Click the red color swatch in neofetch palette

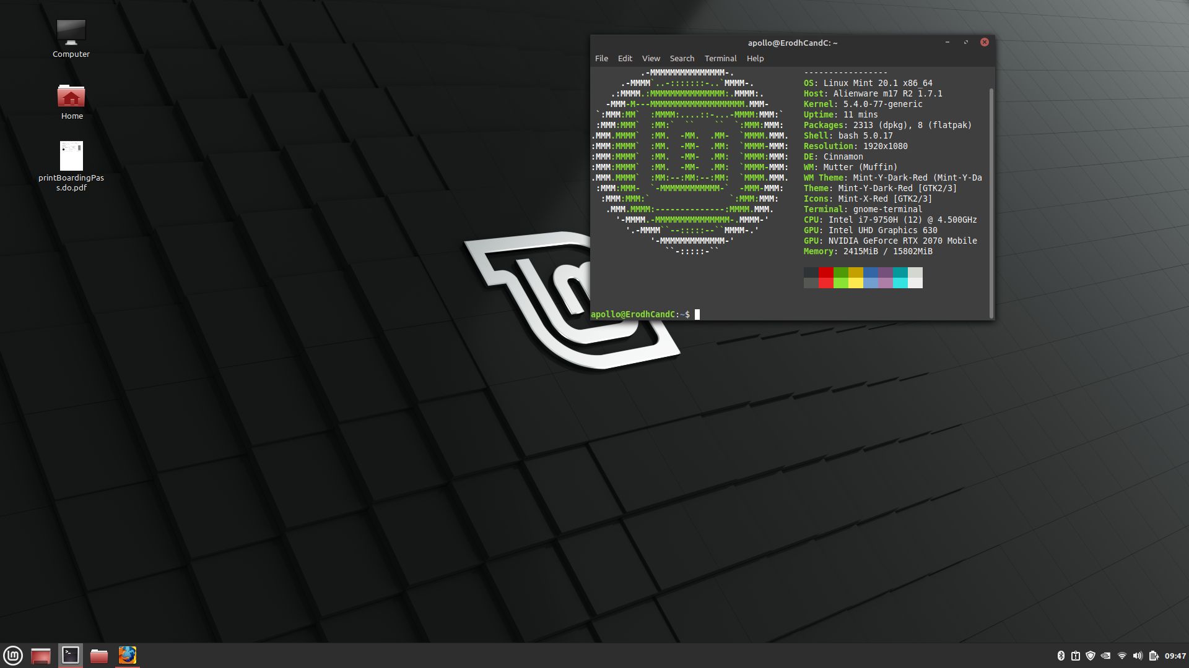point(825,272)
